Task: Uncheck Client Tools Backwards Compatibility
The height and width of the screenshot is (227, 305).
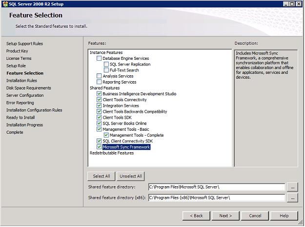Action: click(99, 111)
